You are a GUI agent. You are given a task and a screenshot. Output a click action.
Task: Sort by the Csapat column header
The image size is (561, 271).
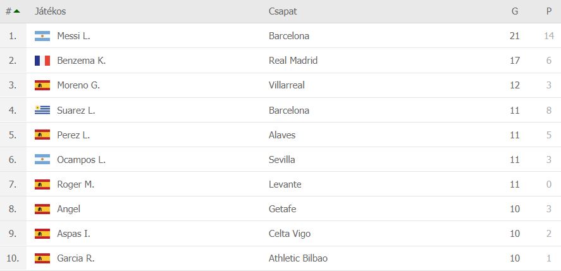pyautogui.click(x=283, y=11)
